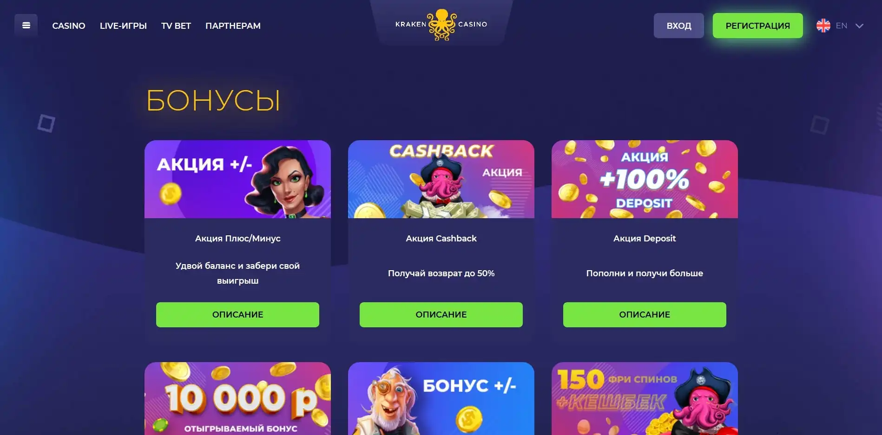The image size is (882, 435).
Task: Click the Kraken Casino octopus logo
Action: click(441, 25)
